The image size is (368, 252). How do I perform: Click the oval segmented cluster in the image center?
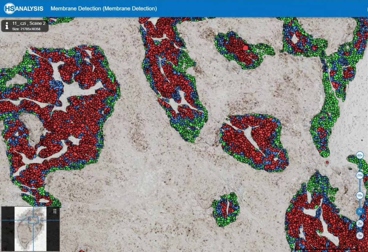pyautogui.click(x=254, y=142)
